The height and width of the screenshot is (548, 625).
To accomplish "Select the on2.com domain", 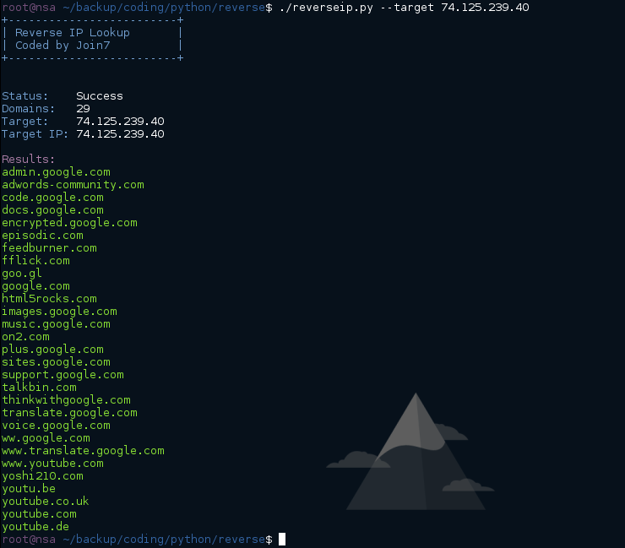I will tap(26, 337).
